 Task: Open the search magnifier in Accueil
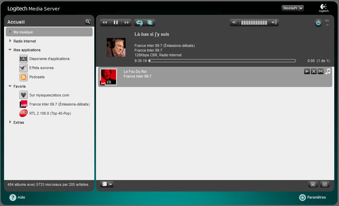88,22
